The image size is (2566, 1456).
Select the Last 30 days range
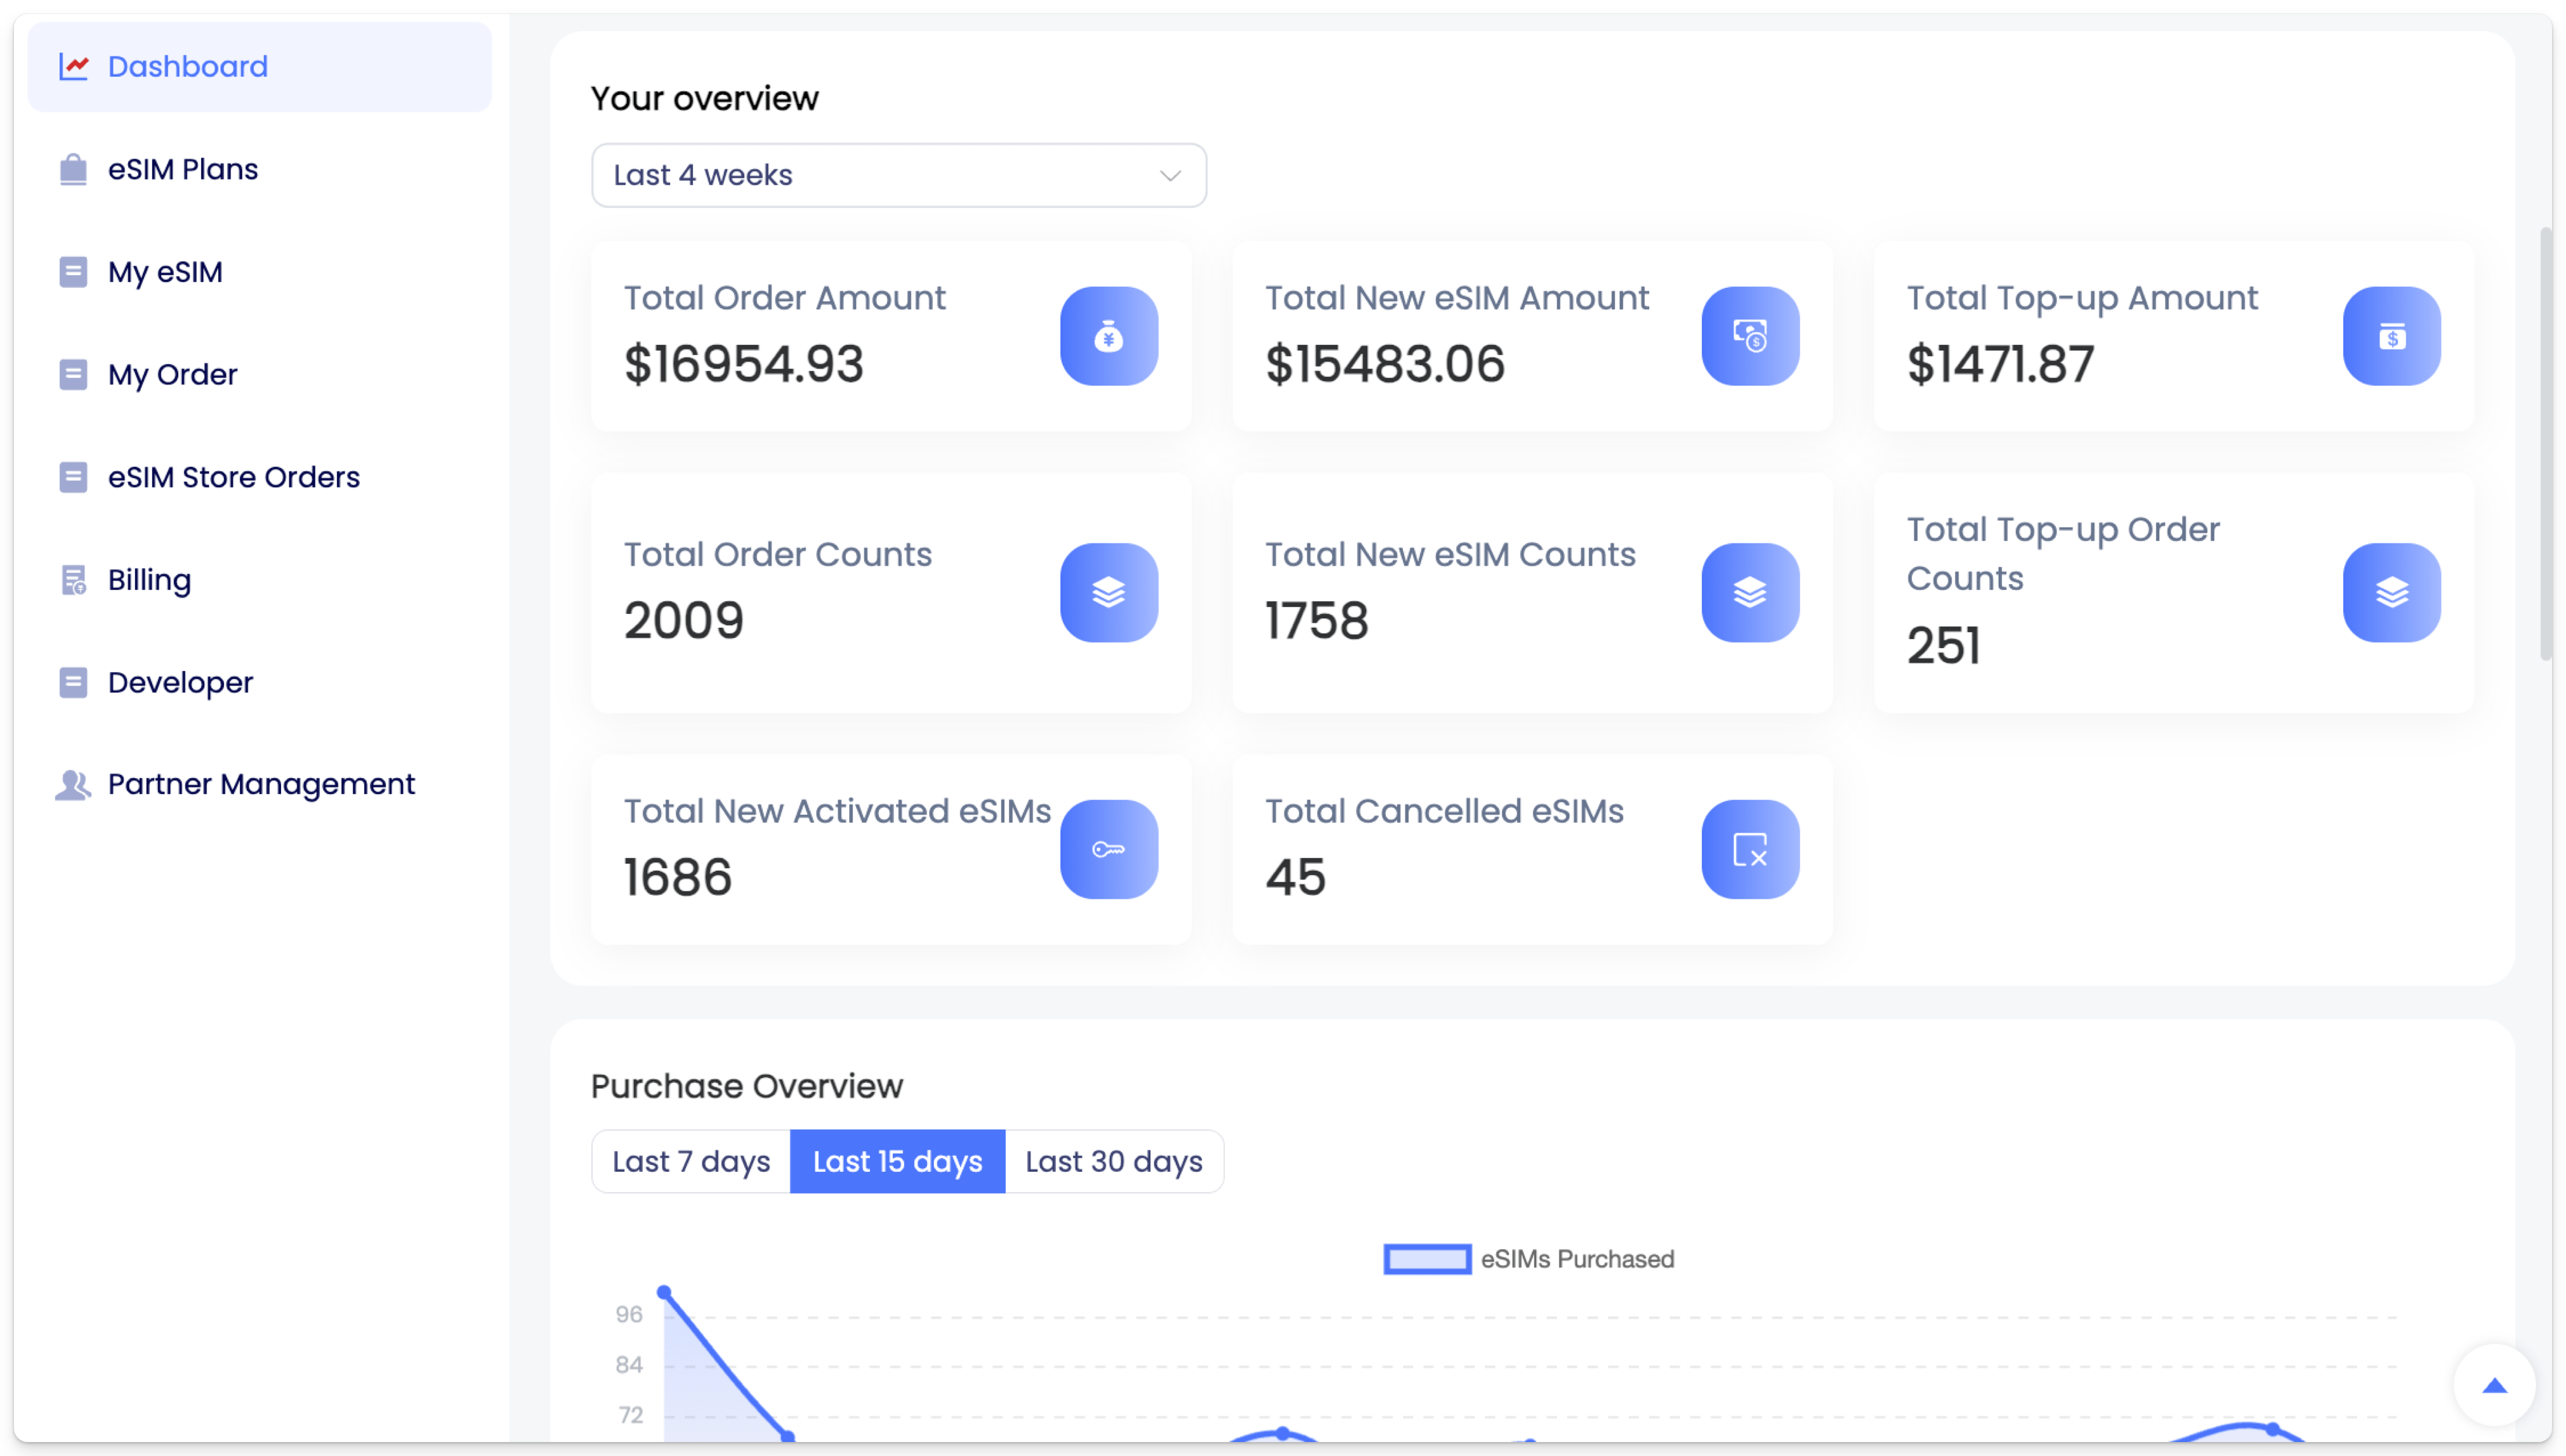click(x=1114, y=1161)
